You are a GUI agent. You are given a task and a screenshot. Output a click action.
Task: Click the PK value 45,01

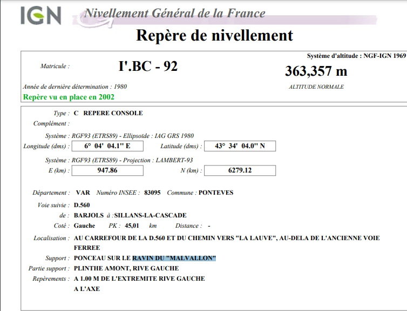coord(132,226)
